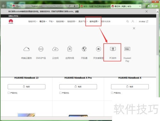Open the user account icon
The image size is (160, 121).
[x=132, y=21]
